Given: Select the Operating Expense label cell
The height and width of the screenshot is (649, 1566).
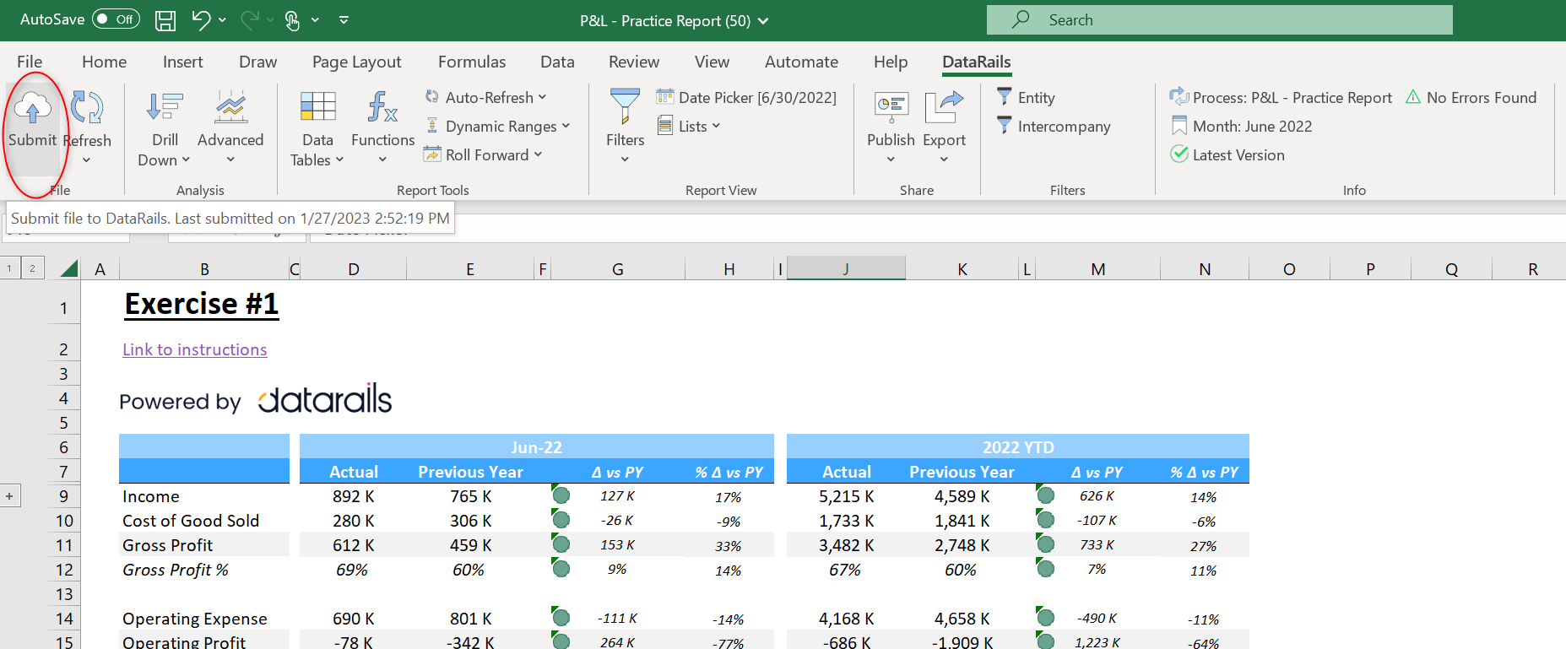Looking at the screenshot, I should (x=204, y=619).
